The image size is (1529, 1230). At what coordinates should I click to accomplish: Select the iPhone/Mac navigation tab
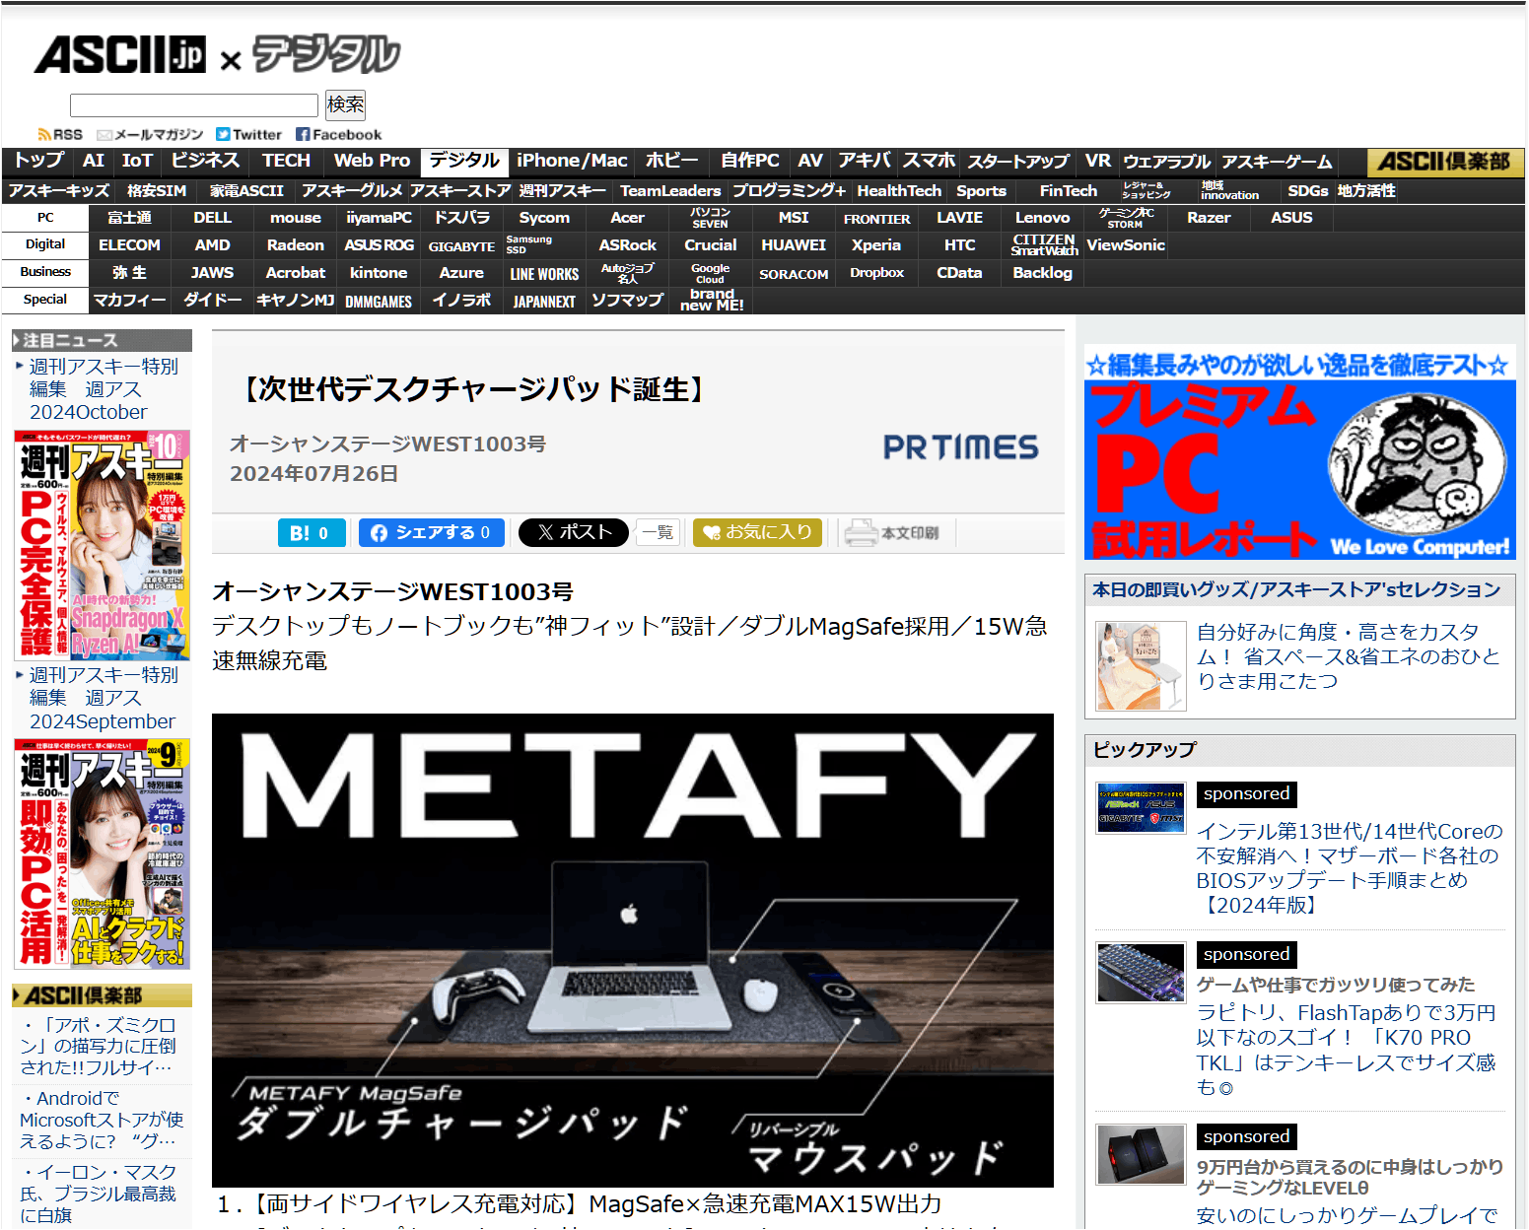[572, 161]
